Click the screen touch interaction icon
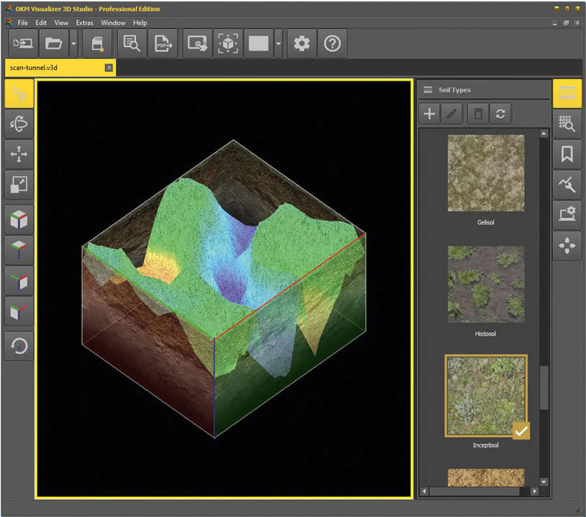Image resolution: width=586 pixels, height=517 pixels. tap(197, 44)
